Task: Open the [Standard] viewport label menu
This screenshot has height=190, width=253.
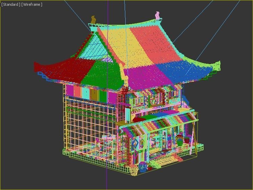Action: (11, 4)
